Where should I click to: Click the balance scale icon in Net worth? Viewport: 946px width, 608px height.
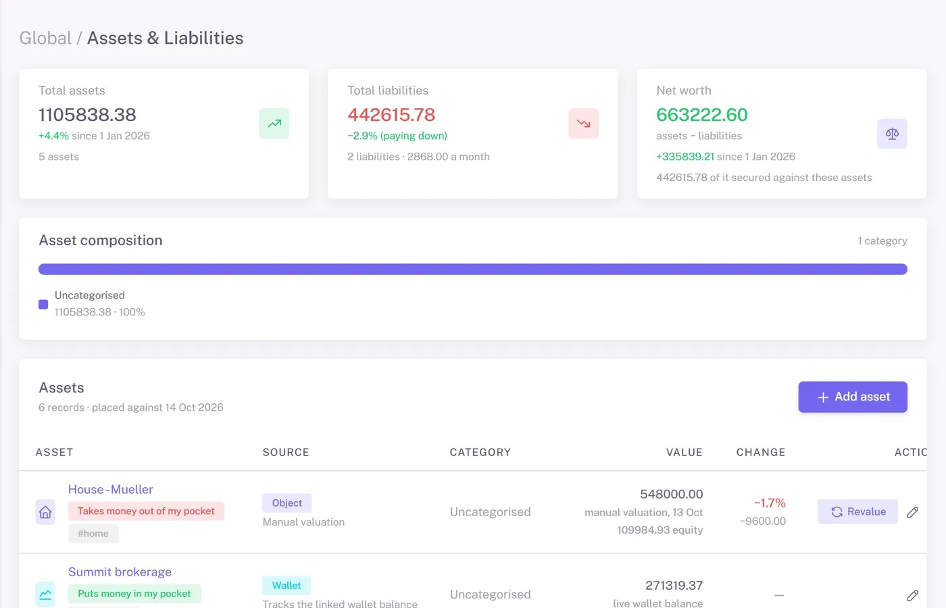coord(892,134)
